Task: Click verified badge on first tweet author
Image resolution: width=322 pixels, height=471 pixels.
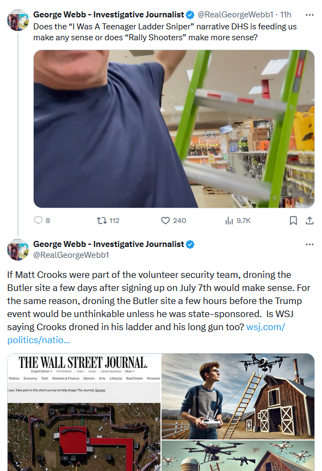Action: 190,15
